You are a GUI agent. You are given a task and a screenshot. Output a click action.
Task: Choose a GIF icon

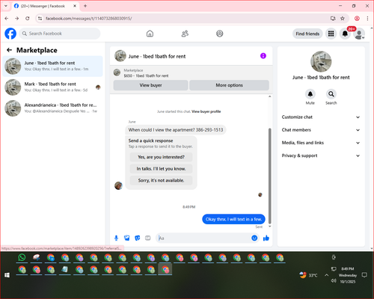[148, 238]
